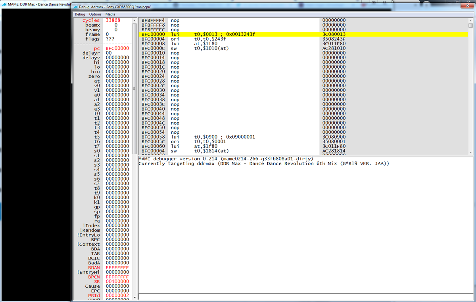Click the EPC register row

[103, 291]
